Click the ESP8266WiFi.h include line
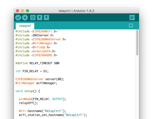Viewport: 153px width, 119px height. pyautogui.click(x=36, y=31)
